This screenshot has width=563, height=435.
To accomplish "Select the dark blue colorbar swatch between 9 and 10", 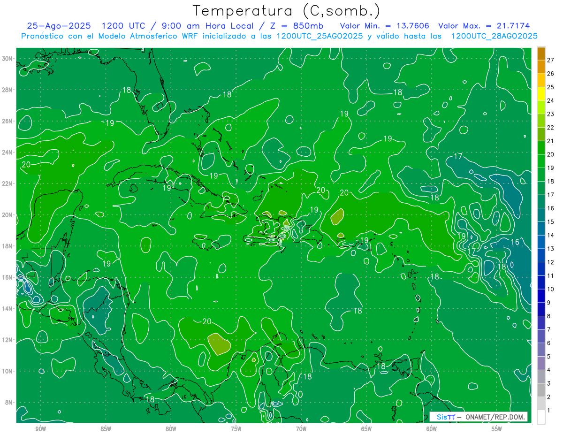I will pos(541,296).
